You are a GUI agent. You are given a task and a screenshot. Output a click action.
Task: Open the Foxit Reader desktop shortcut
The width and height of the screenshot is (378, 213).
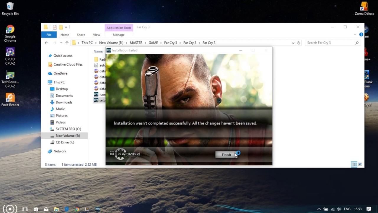point(10,100)
